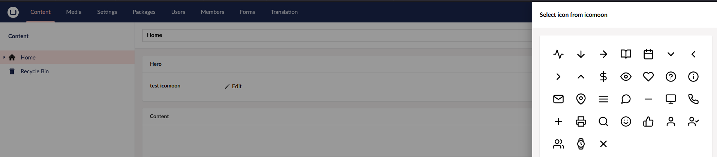The image size is (717, 157).
Task: Pick the chevron right icon
Action: (558, 77)
